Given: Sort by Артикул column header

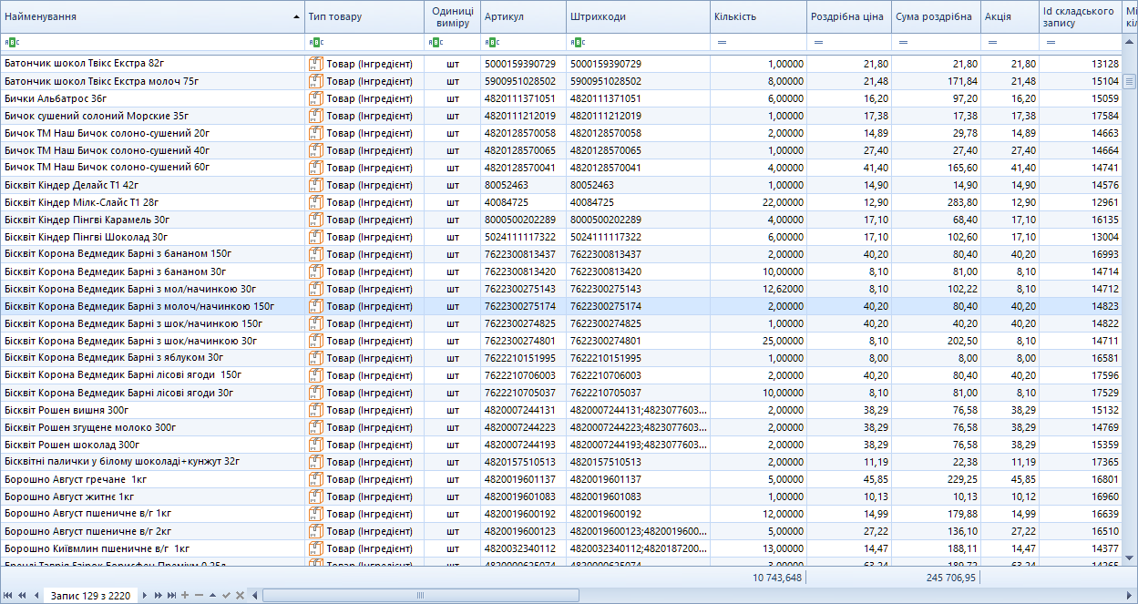Looking at the screenshot, I should pos(504,16).
